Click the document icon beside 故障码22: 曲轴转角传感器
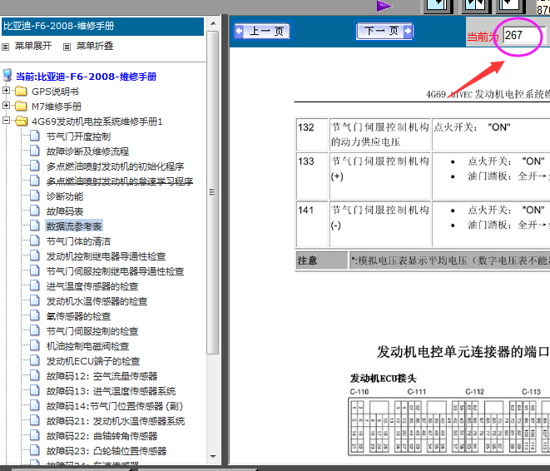 coord(34,435)
